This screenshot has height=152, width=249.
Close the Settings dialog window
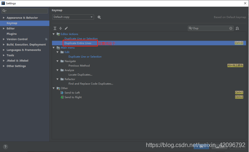pyautogui.click(x=245, y=3)
